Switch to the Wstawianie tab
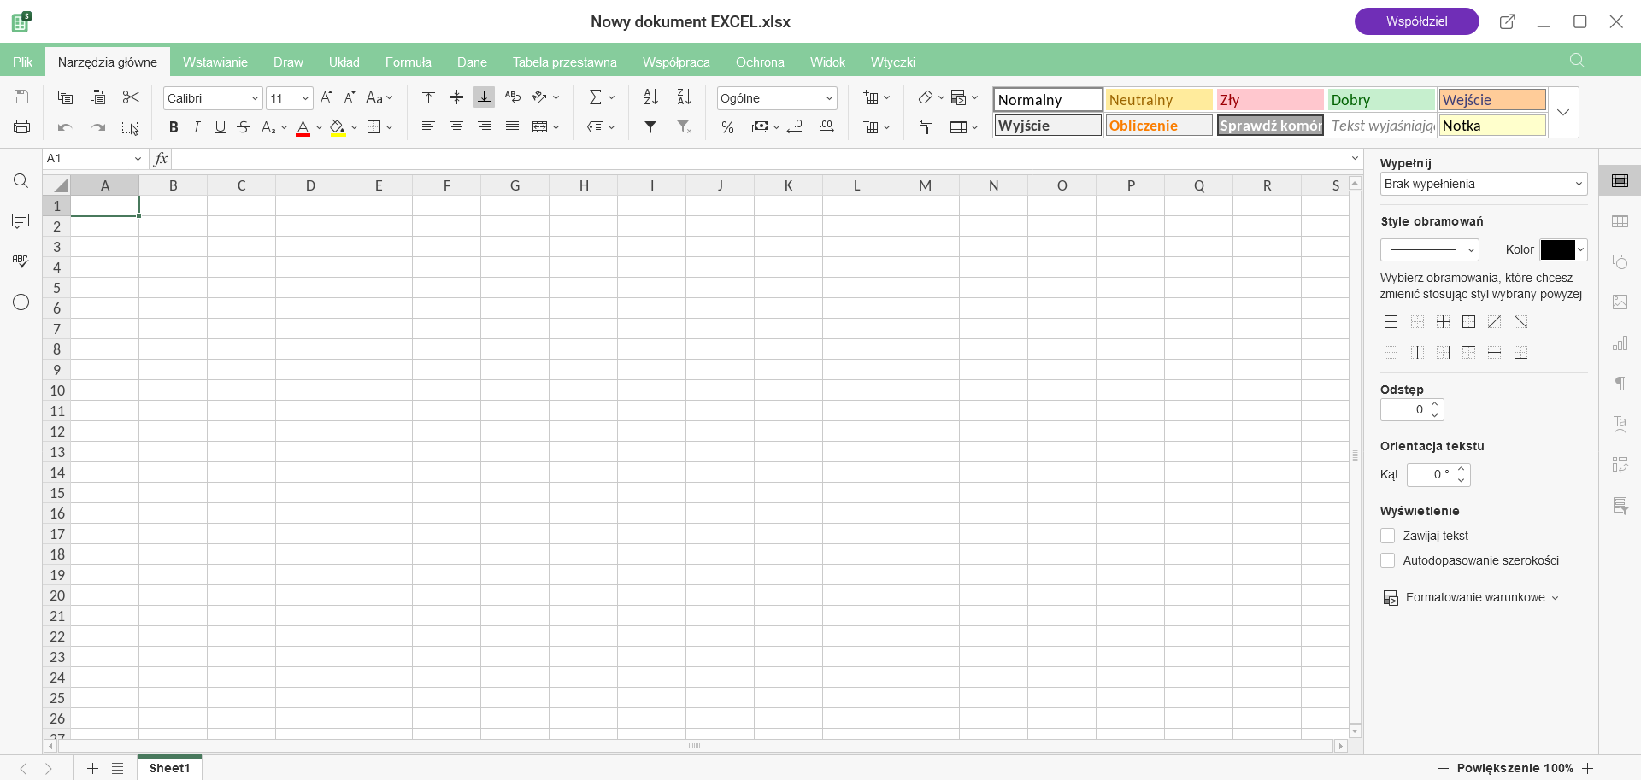This screenshot has height=780, width=1641. point(215,62)
